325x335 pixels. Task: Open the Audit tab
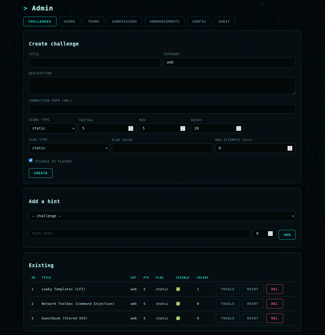pos(224,22)
